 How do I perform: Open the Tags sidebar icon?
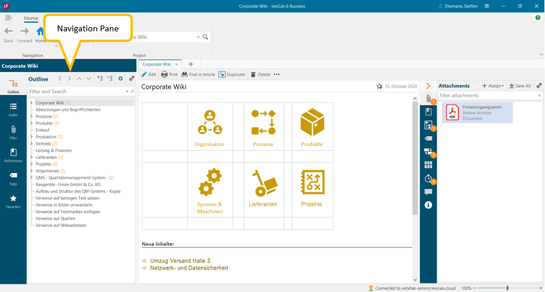(x=13, y=178)
